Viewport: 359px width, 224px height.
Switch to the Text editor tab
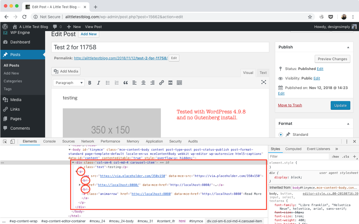pyautogui.click(x=263, y=73)
